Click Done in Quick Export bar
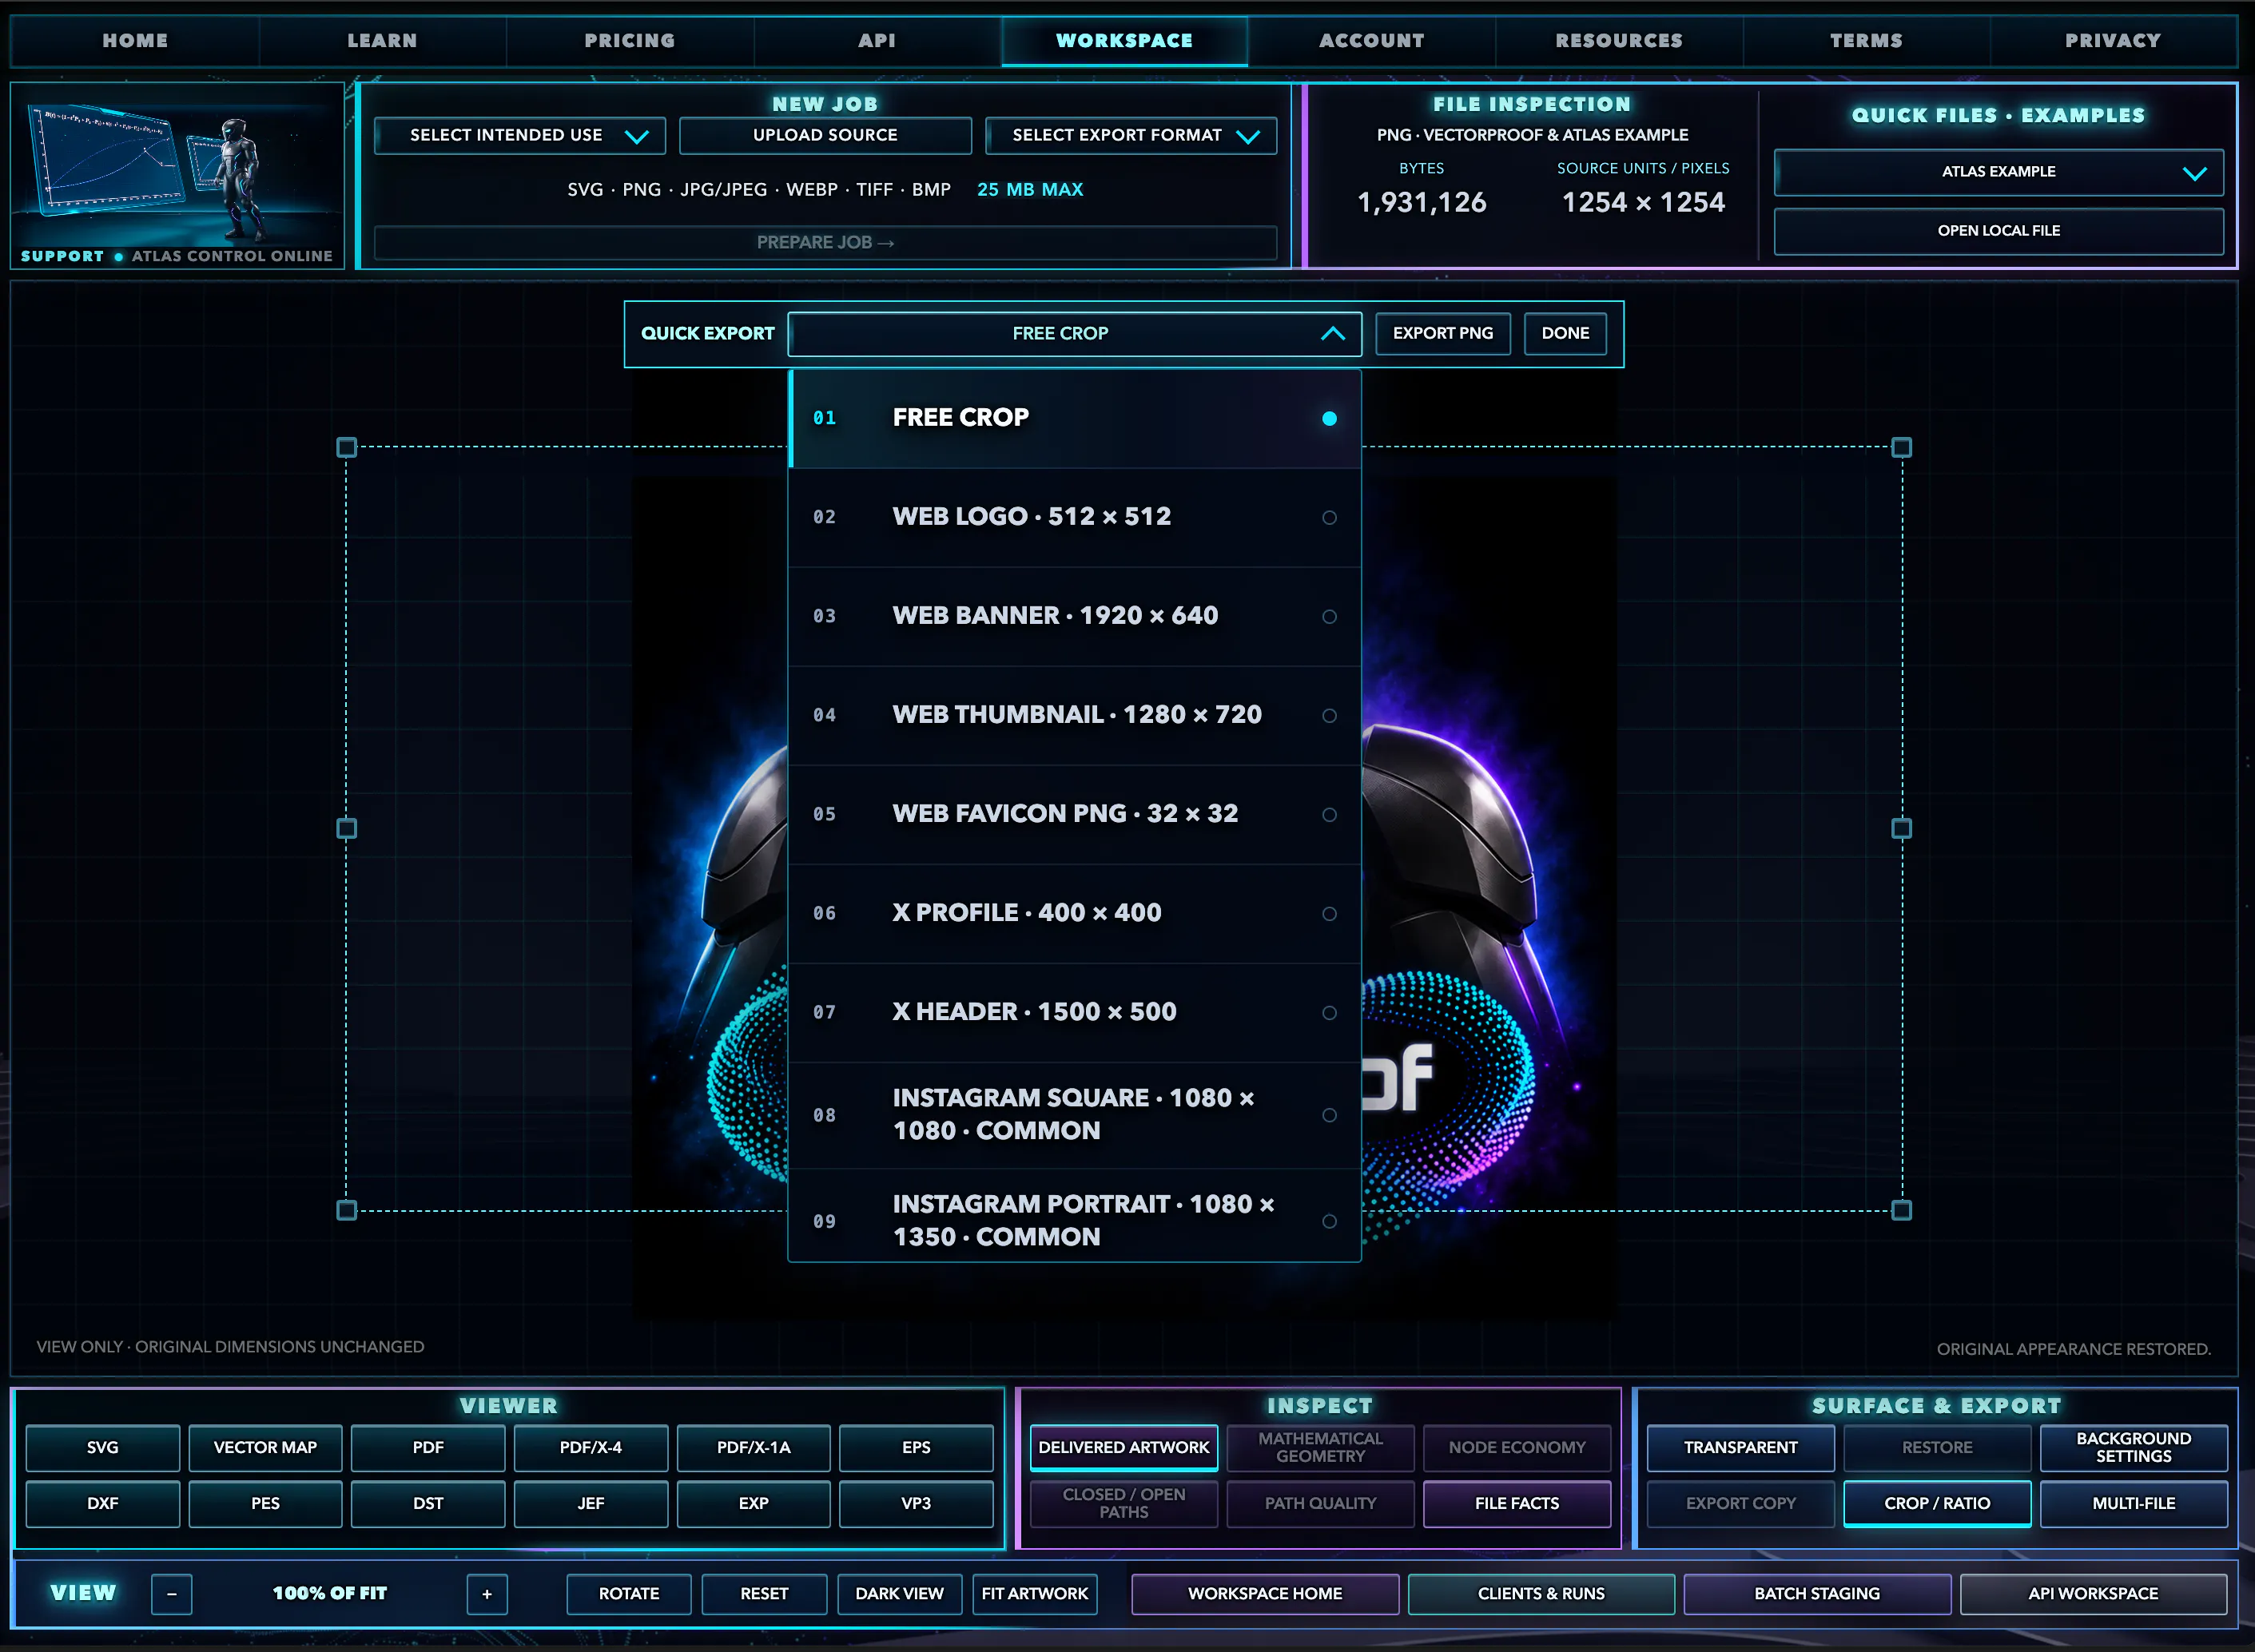The image size is (2255, 1652). coord(1565,334)
